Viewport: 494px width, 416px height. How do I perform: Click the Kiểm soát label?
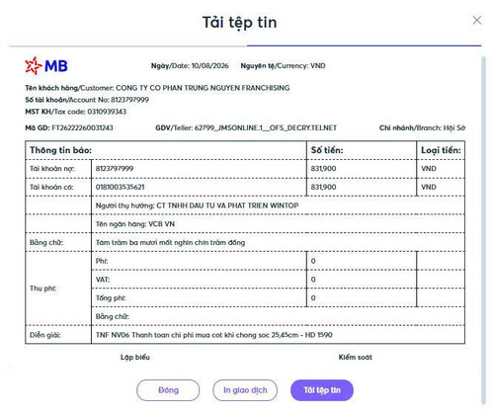click(x=356, y=358)
